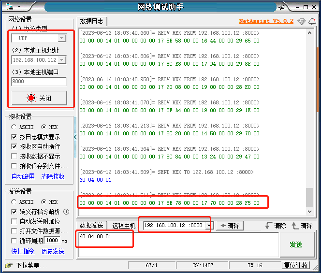Open the app system menu icon in title bar
Image resolution: width=321 pixels, height=273 pixels.
[9, 6]
